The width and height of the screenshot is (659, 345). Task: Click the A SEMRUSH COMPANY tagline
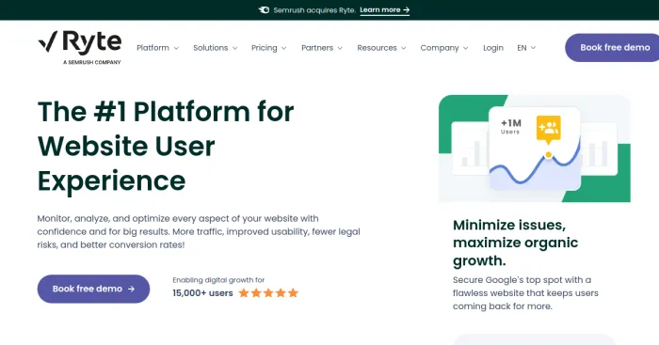(x=92, y=62)
